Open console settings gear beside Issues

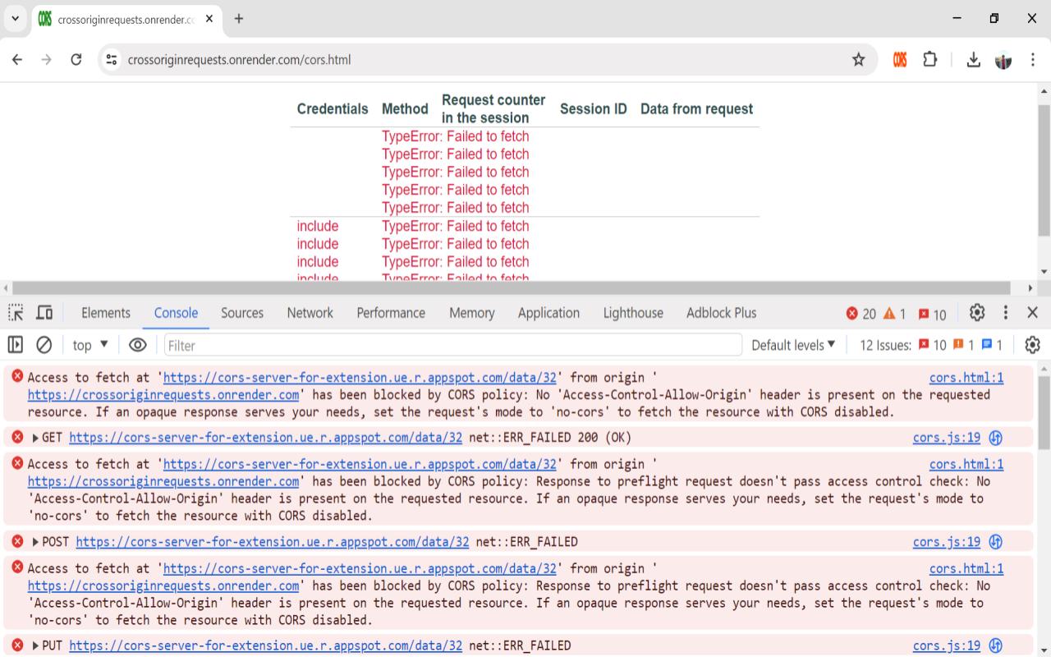click(x=1032, y=345)
